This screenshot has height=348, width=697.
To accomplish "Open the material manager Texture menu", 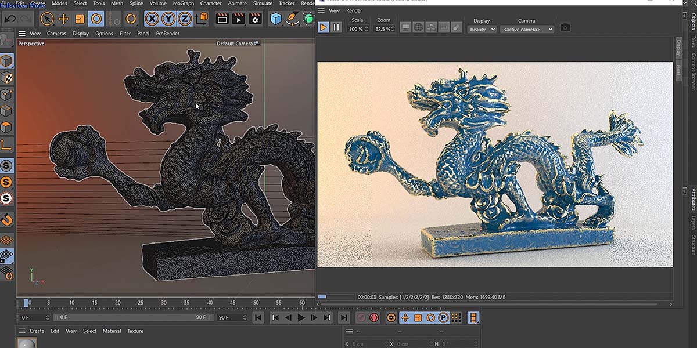I will (135, 331).
